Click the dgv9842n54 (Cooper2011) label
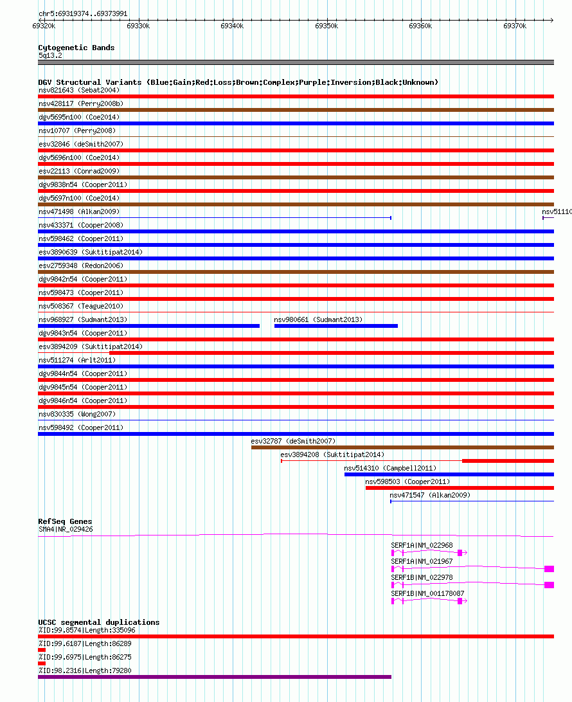 pyautogui.click(x=83, y=278)
